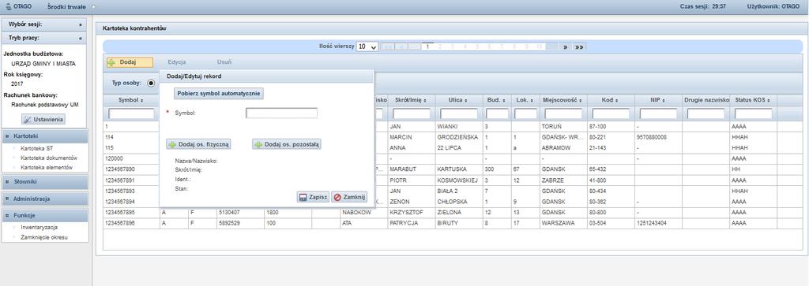Image resolution: width=809 pixels, height=286 pixels.
Task: Focus the Ulica filter field
Action: tap(459, 113)
